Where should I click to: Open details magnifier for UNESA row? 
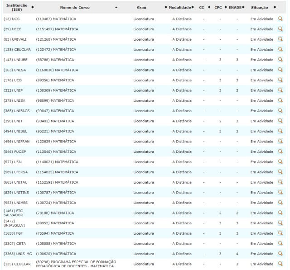(280, 70)
